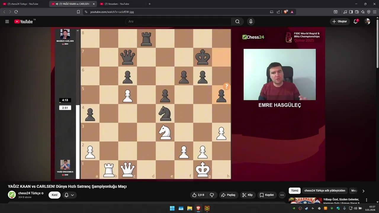Reload the page in browser toolbar
This screenshot has width=379, height=213.
tap(16, 12)
